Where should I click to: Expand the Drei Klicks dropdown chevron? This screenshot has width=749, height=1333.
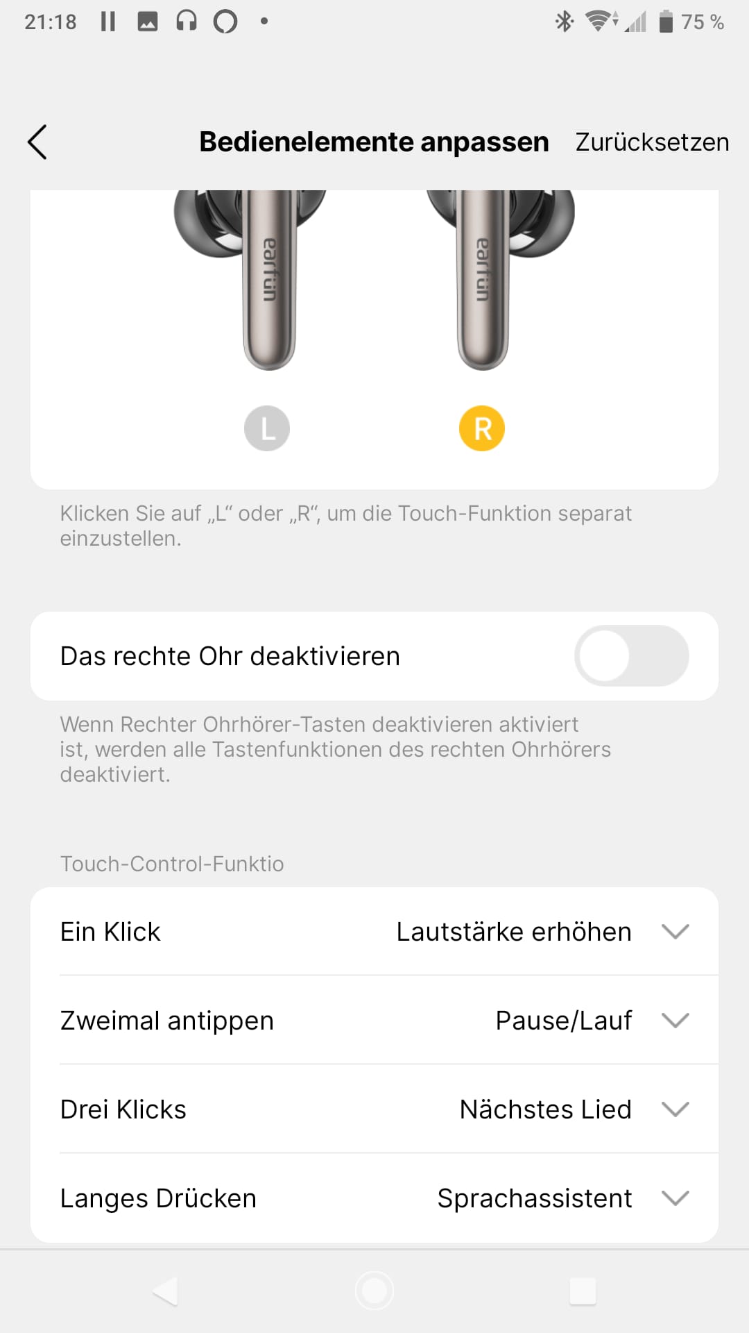click(x=675, y=1109)
